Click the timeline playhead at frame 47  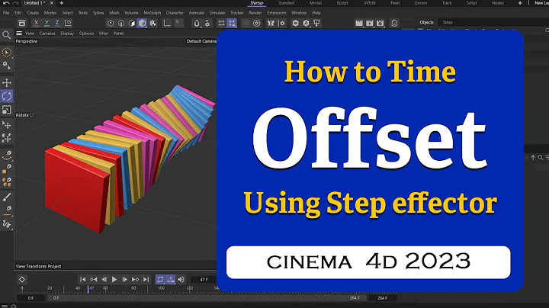coord(90,289)
